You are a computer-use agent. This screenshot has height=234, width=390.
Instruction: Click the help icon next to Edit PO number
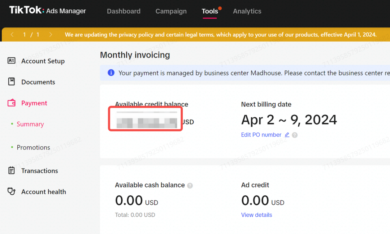pos(295,135)
